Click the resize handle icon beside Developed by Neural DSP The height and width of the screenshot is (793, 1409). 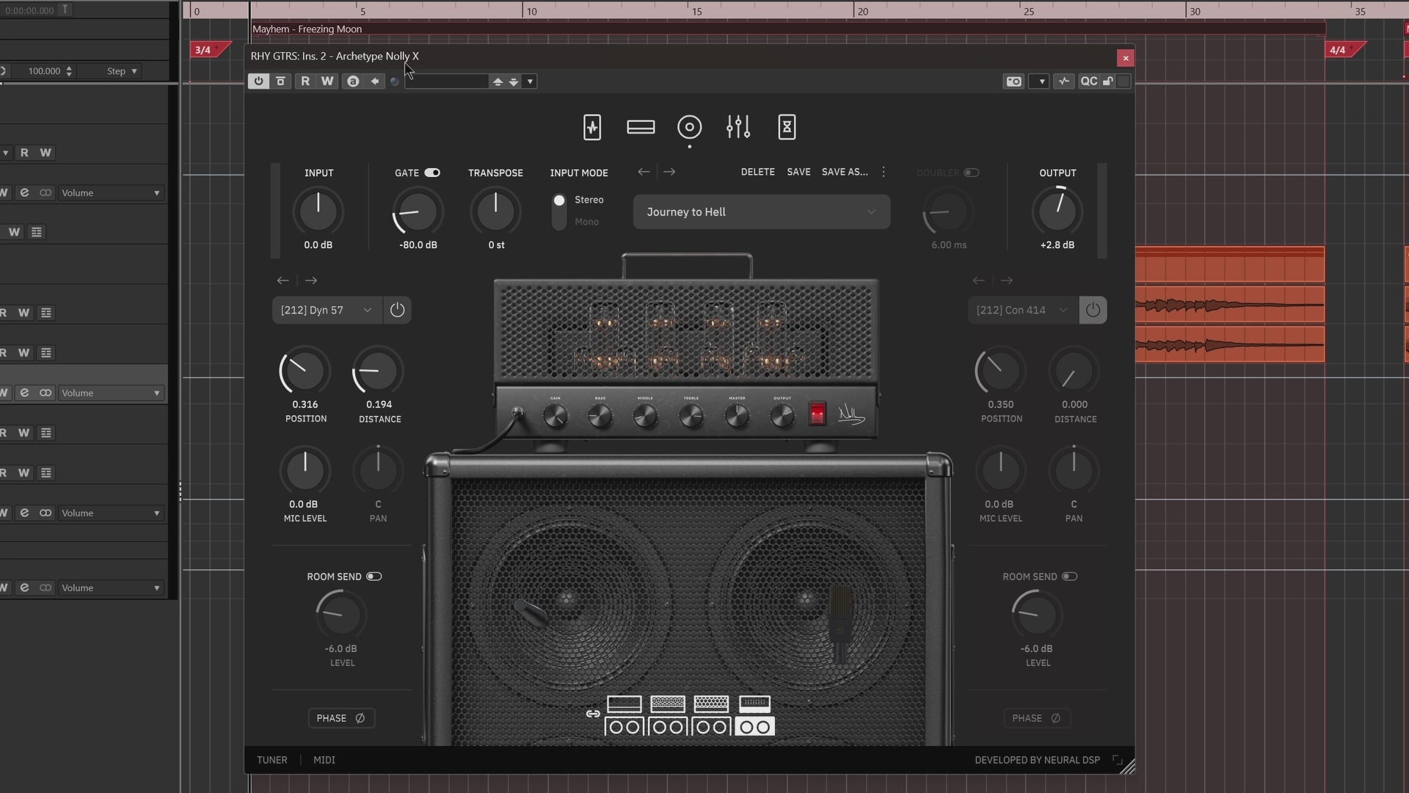pos(1117,760)
